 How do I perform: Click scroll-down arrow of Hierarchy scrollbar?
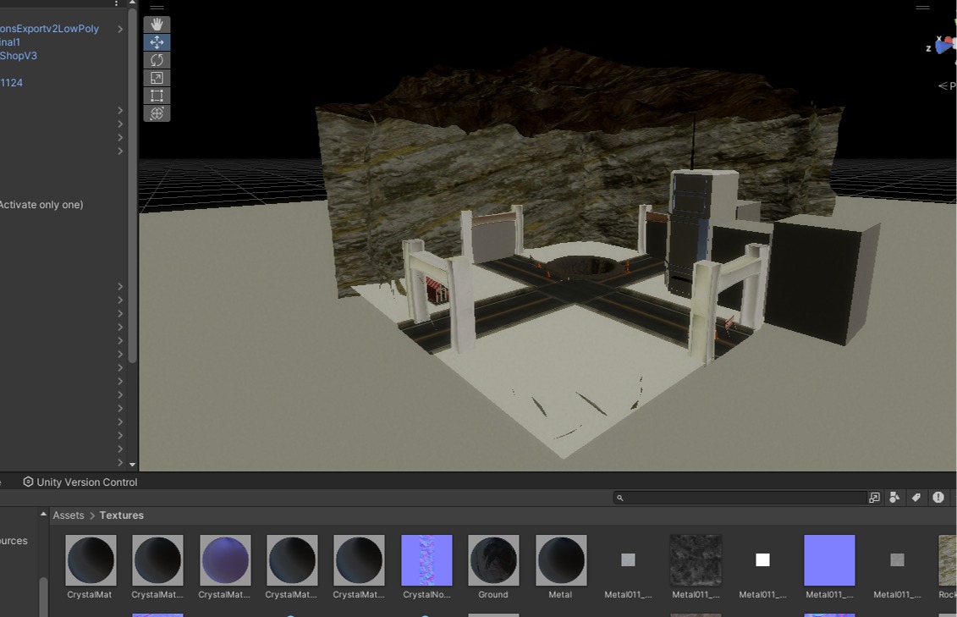pos(132,465)
